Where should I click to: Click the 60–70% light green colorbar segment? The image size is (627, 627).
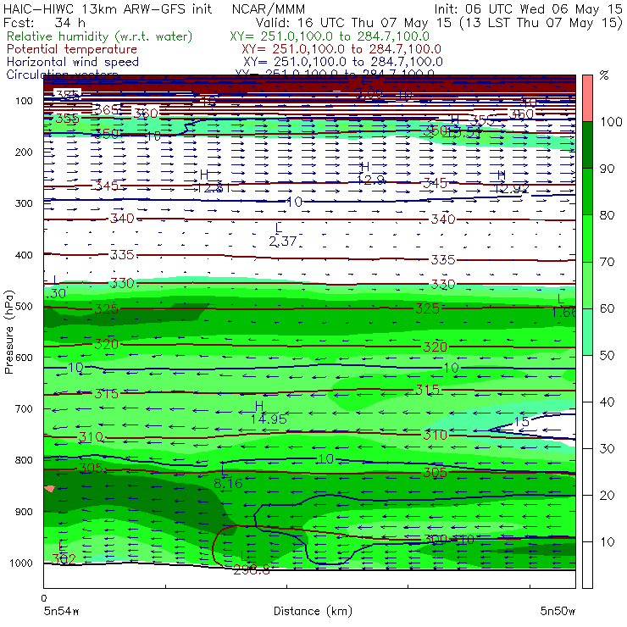click(587, 285)
